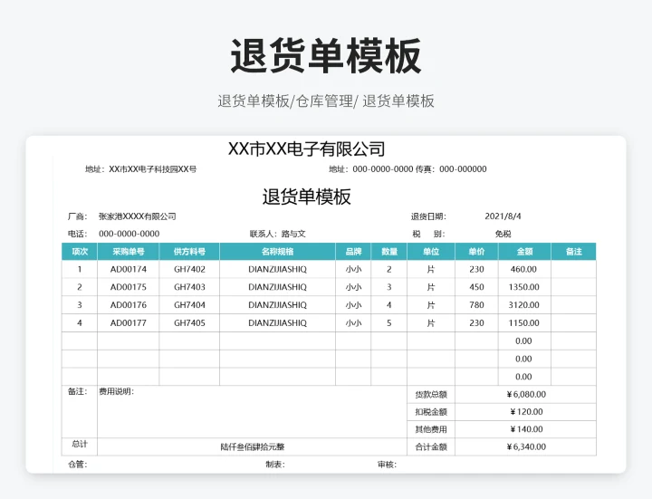The image size is (652, 499).
Task: Click cell containing AD00174
Action: click(129, 269)
